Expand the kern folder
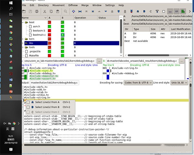194x155 pixels. click(23, 39)
